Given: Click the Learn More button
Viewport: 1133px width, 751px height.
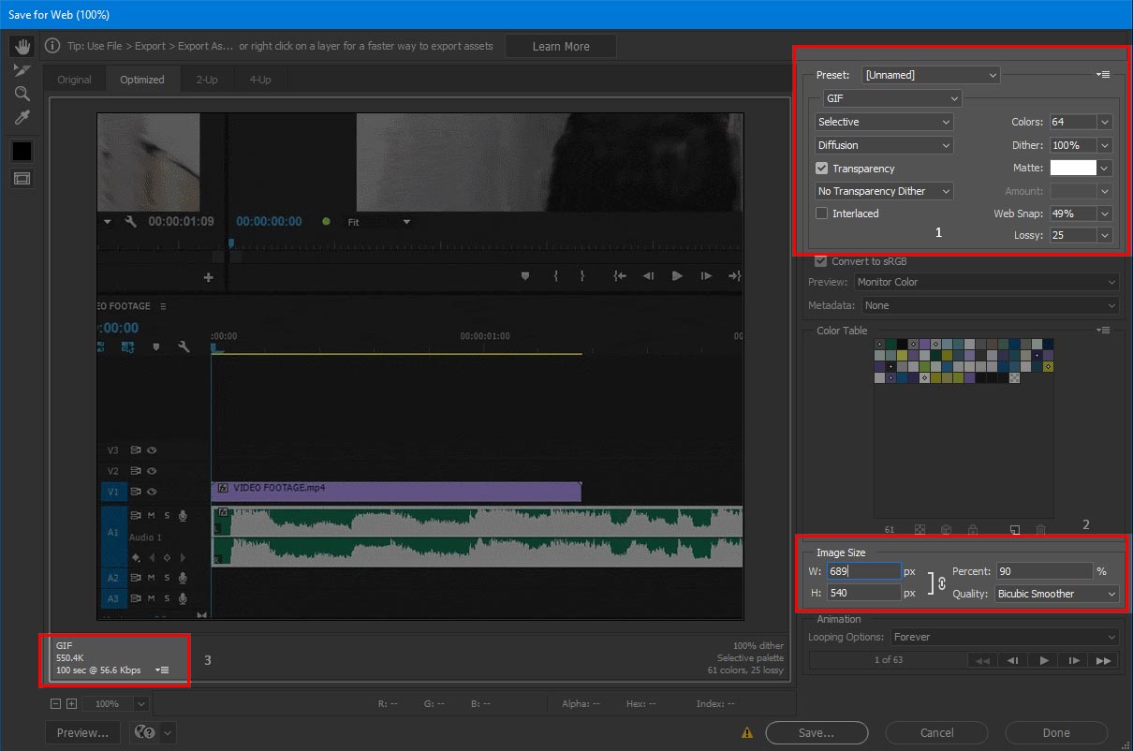Looking at the screenshot, I should (x=561, y=47).
